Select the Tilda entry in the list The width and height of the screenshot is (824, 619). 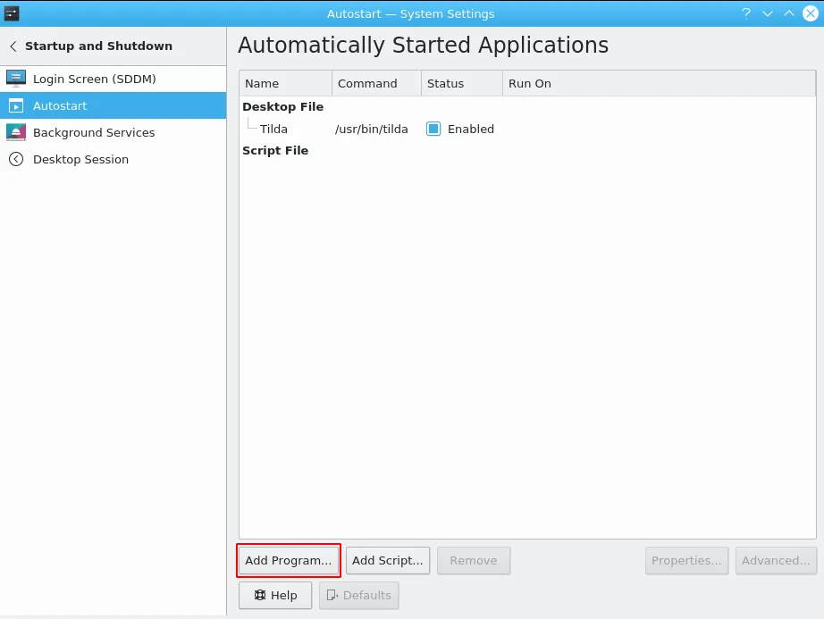273,129
